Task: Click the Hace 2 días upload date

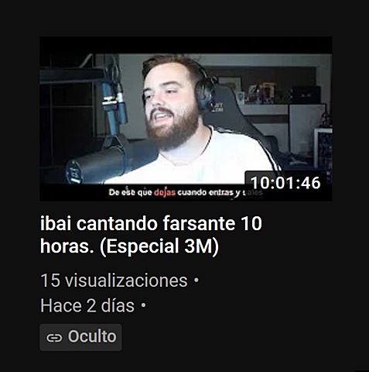Action: (87, 306)
